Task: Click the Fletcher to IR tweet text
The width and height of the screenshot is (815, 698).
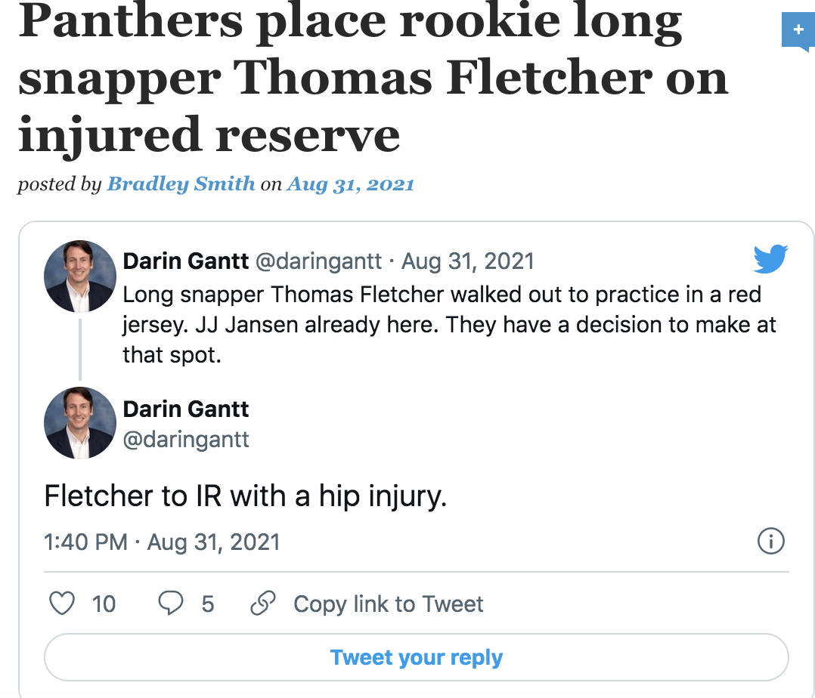Action: click(x=245, y=496)
